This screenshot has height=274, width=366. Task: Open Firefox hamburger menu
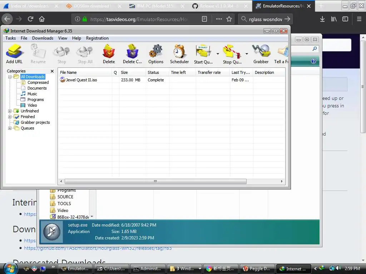[359, 19]
